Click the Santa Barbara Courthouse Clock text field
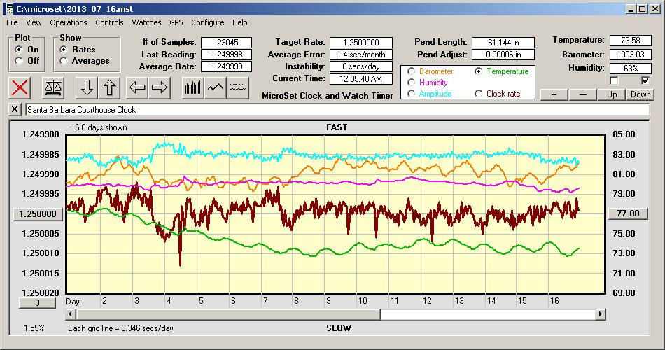This screenshot has width=665, height=350. click(x=336, y=110)
